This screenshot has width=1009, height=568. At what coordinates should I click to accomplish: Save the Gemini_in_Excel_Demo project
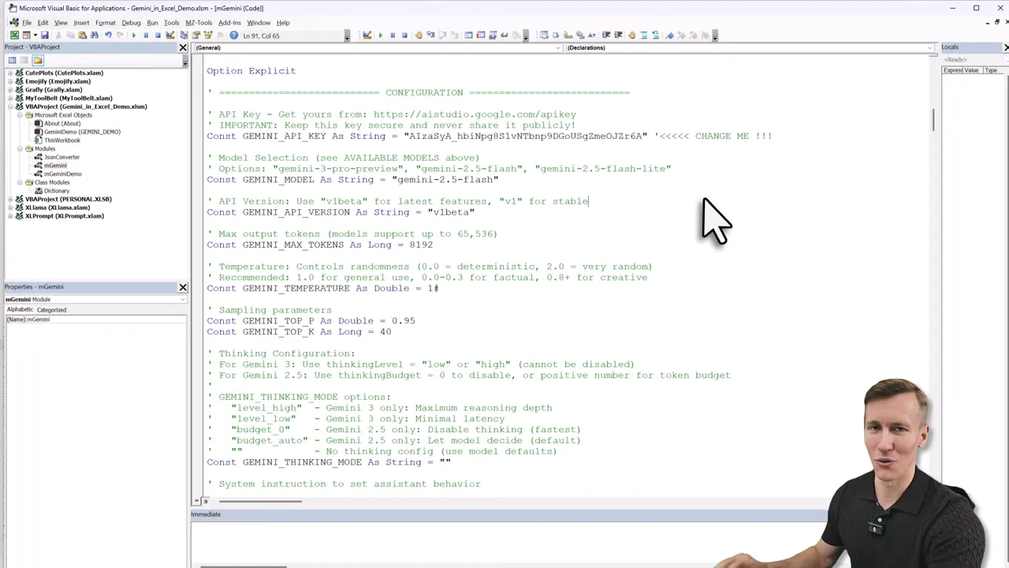[44, 35]
